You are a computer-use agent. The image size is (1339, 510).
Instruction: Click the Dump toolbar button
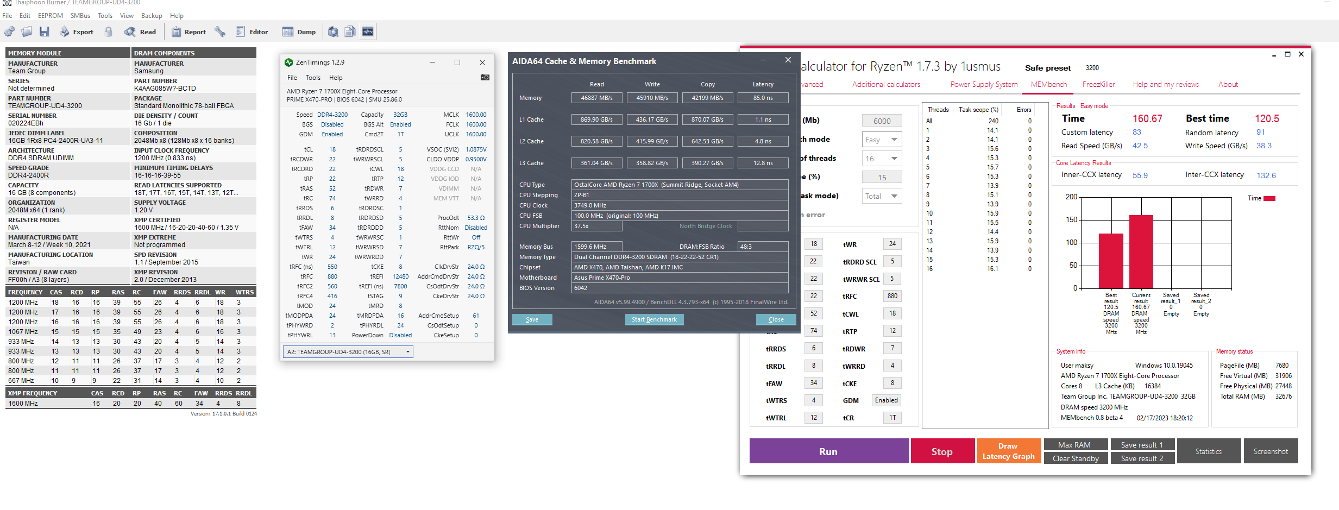pos(299,32)
